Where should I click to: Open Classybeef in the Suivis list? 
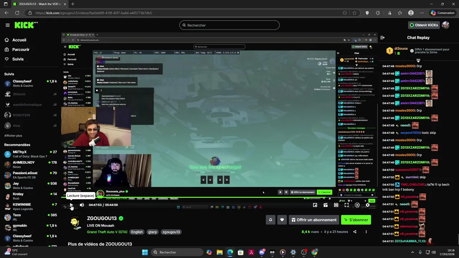point(30,83)
